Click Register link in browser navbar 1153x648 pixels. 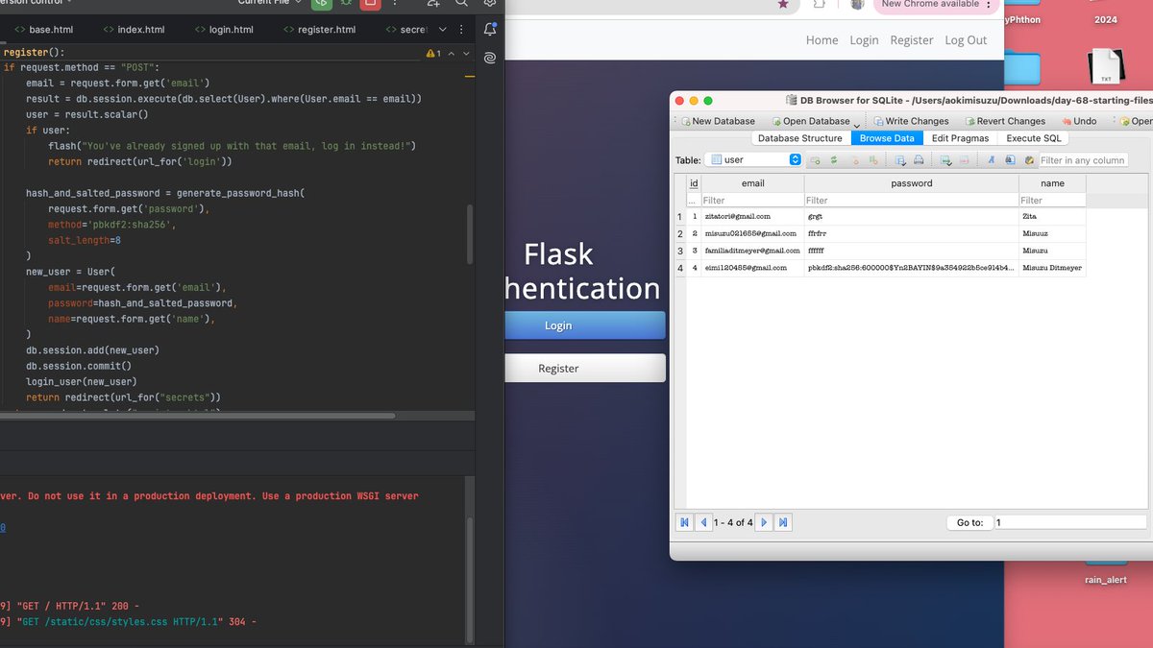(x=912, y=40)
